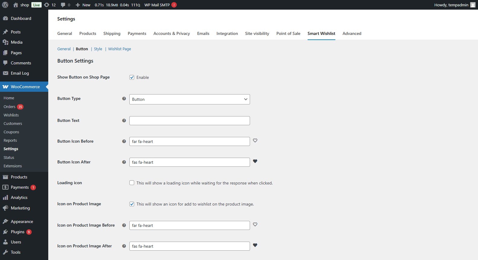The height and width of the screenshot is (260, 478).
Task: Uncheck Show Button on Shop Page Enable
Action: [132, 77]
